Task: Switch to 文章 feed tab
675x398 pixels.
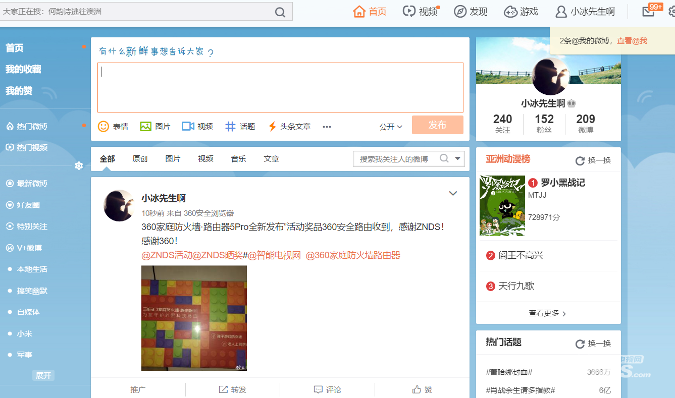Action: (x=271, y=159)
